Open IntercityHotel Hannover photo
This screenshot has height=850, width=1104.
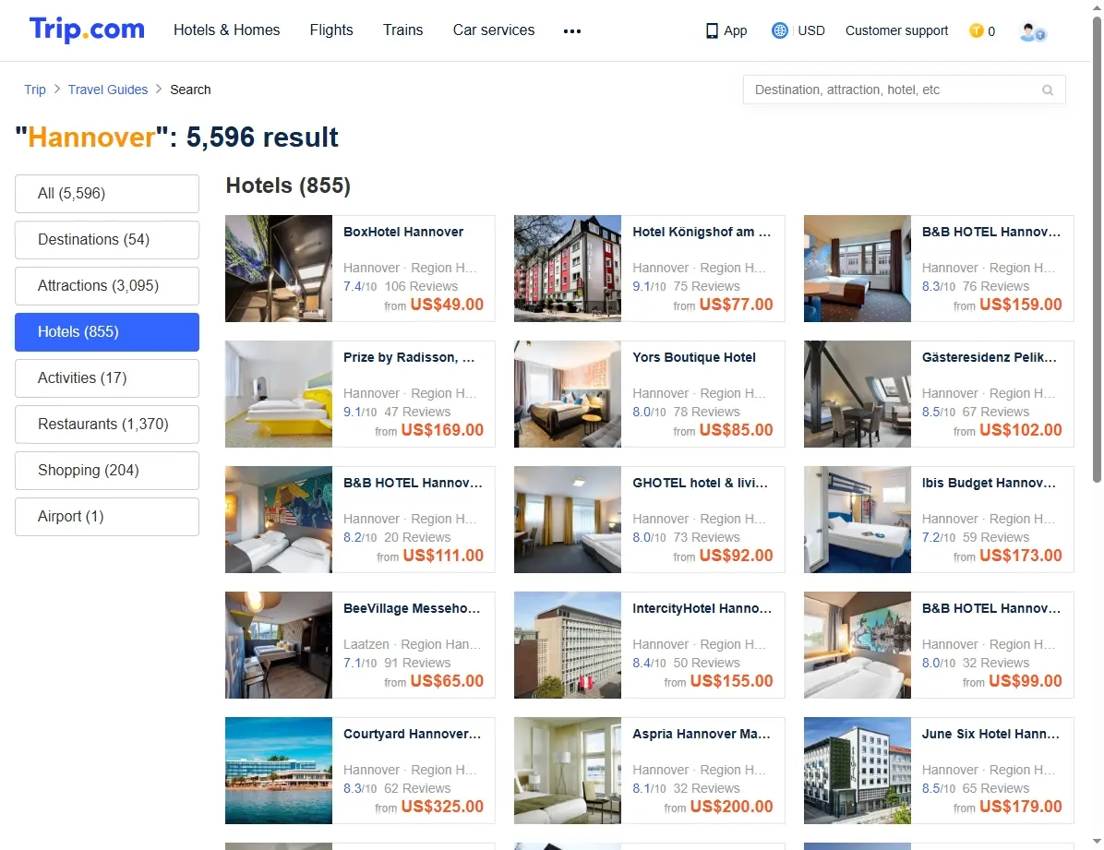click(x=568, y=645)
